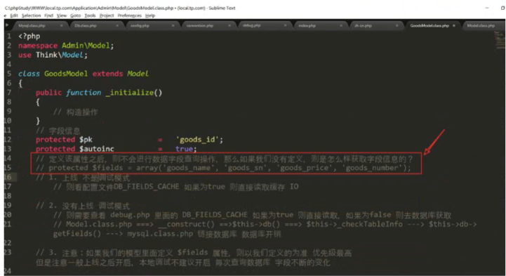Click '$this->_checkTableInfo' in comment

coord(354,224)
